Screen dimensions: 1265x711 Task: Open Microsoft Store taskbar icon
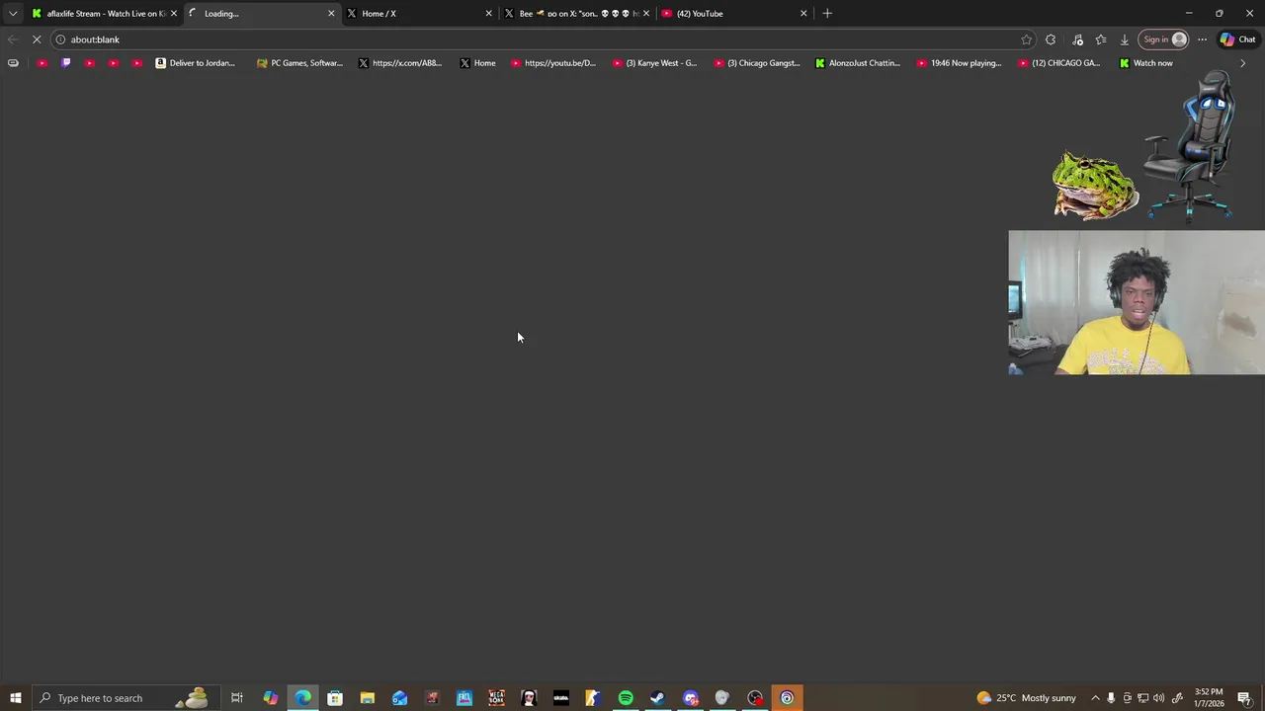335,698
